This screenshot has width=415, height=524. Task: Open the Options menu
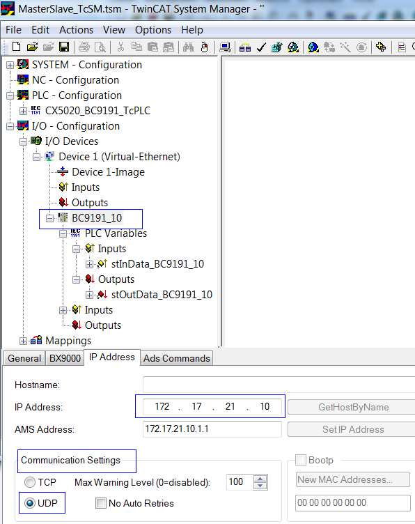tap(153, 30)
